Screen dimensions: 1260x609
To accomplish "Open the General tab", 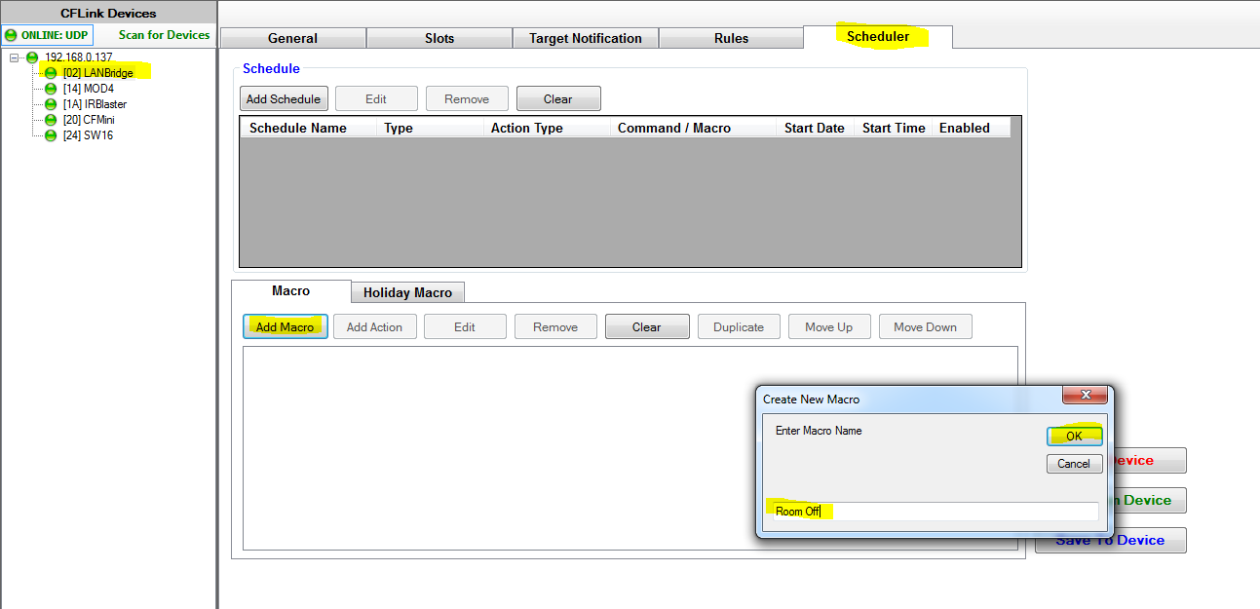I will (x=292, y=38).
